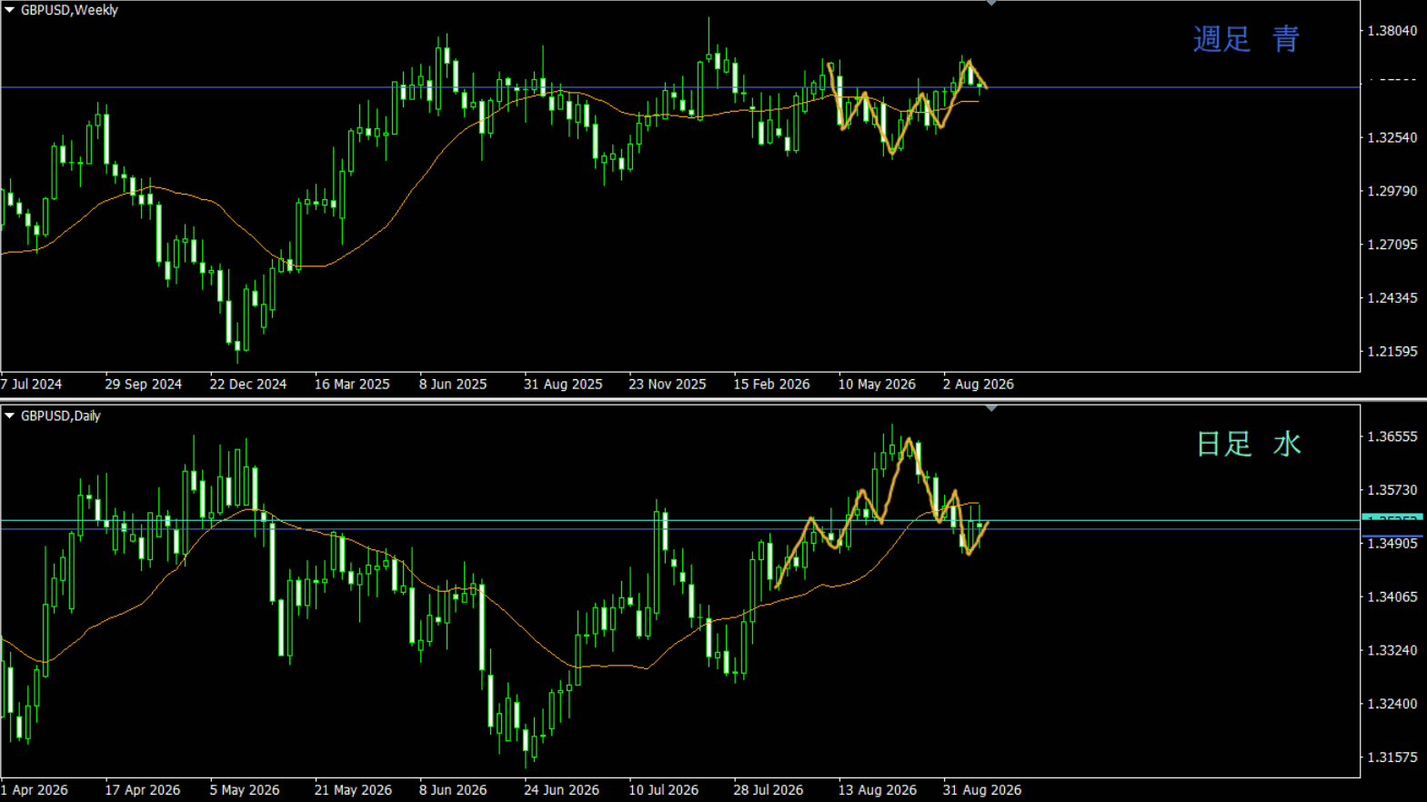The height and width of the screenshot is (802, 1427).
Task: Open the GBPUSD,Weekly chart dropdown arrow
Action: (x=9, y=10)
